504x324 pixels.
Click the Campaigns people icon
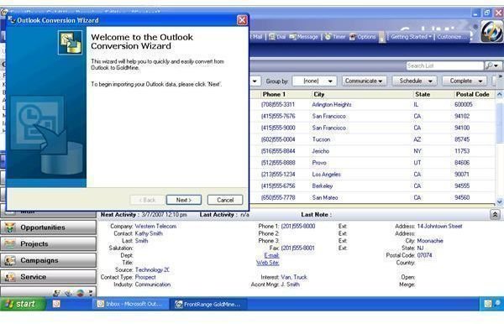pyautogui.click(x=10, y=260)
